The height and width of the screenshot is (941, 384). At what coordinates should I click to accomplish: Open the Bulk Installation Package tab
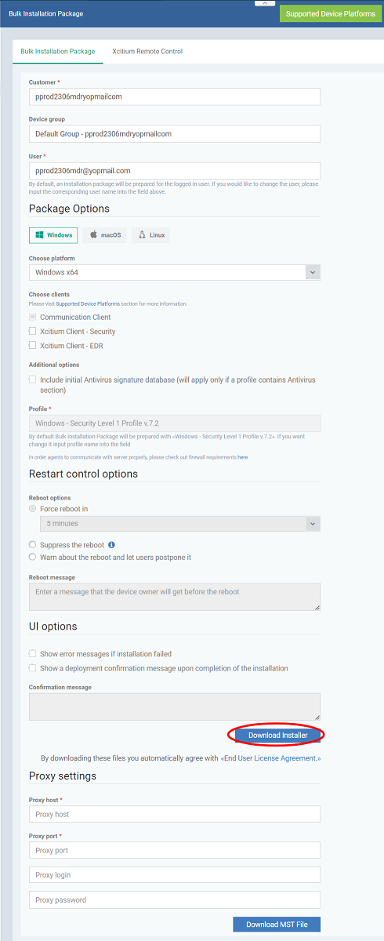click(58, 52)
